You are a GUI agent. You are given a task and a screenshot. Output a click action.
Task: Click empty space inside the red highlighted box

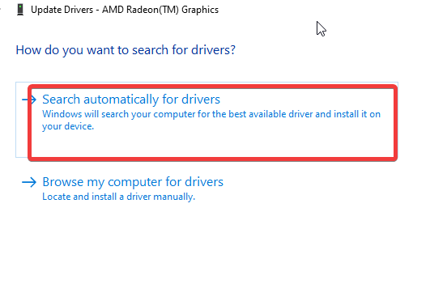click(x=214, y=144)
